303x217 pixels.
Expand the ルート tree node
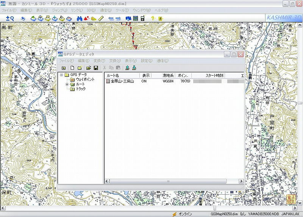(x=67, y=84)
